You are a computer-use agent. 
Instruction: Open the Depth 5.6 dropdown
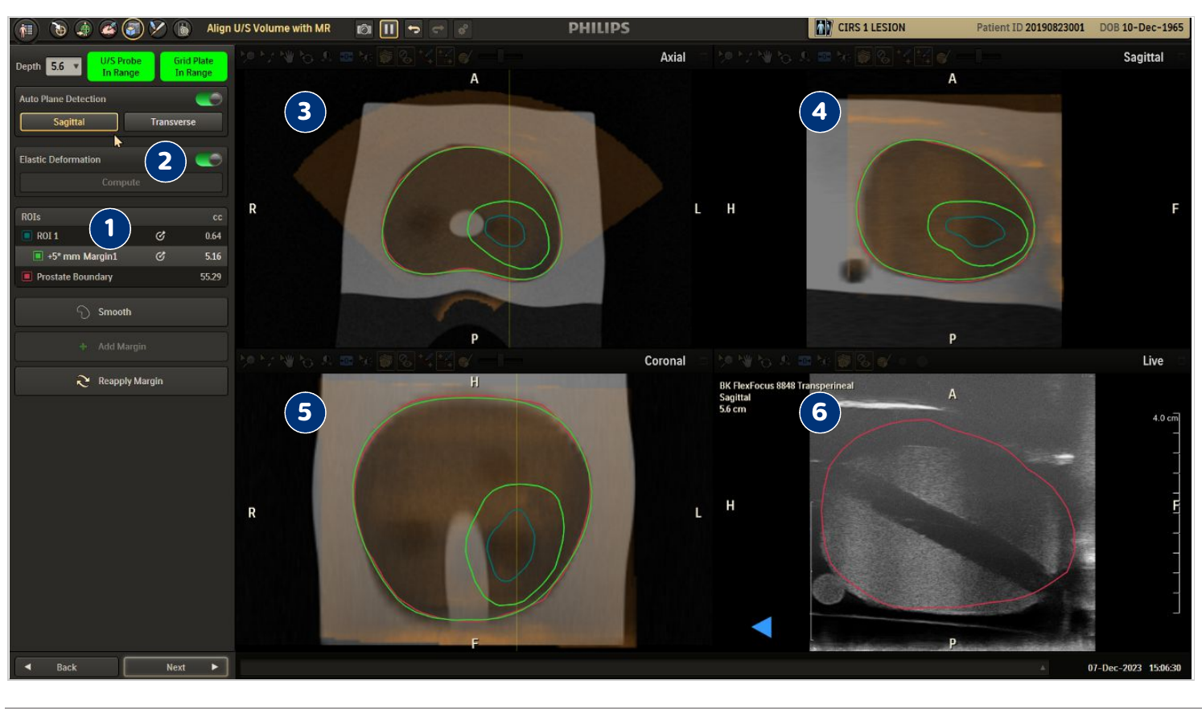coord(64,66)
